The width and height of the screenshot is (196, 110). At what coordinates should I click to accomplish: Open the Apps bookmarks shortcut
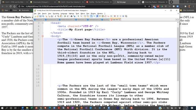[x=5, y=10]
